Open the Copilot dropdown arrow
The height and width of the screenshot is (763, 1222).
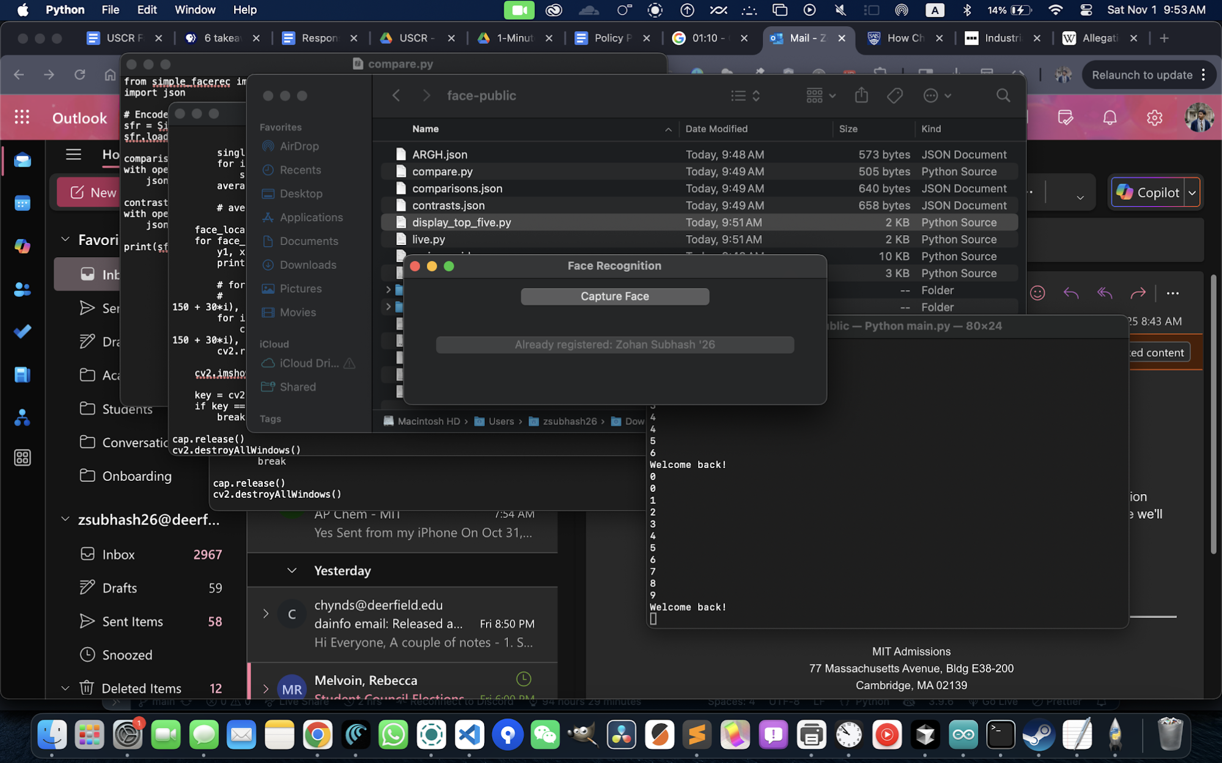[x=1192, y=192]
